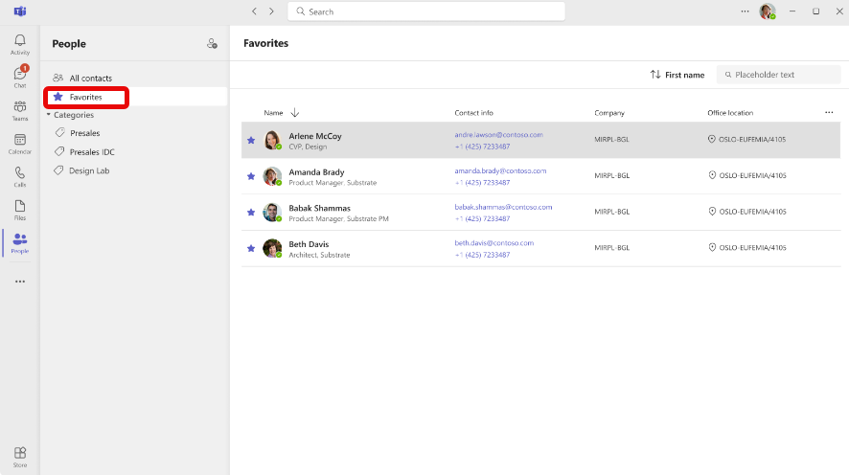Open the Calendar app icon
849x475 pixels.
[x=20, y=143]
